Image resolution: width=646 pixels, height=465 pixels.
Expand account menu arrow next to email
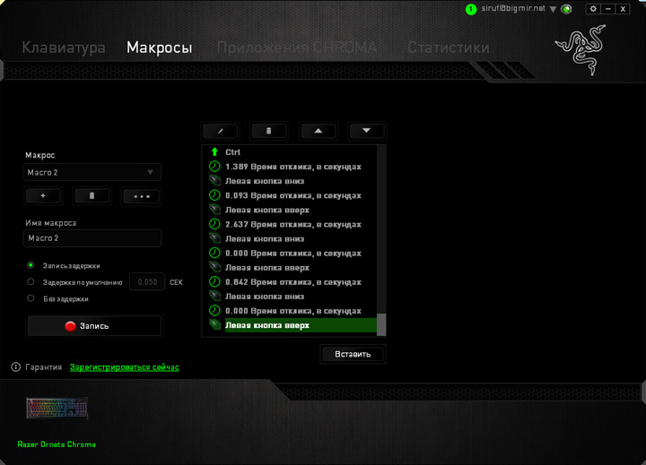pos(553,9)
